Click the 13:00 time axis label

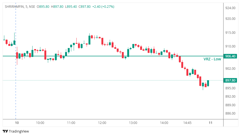tap(133, 123)
